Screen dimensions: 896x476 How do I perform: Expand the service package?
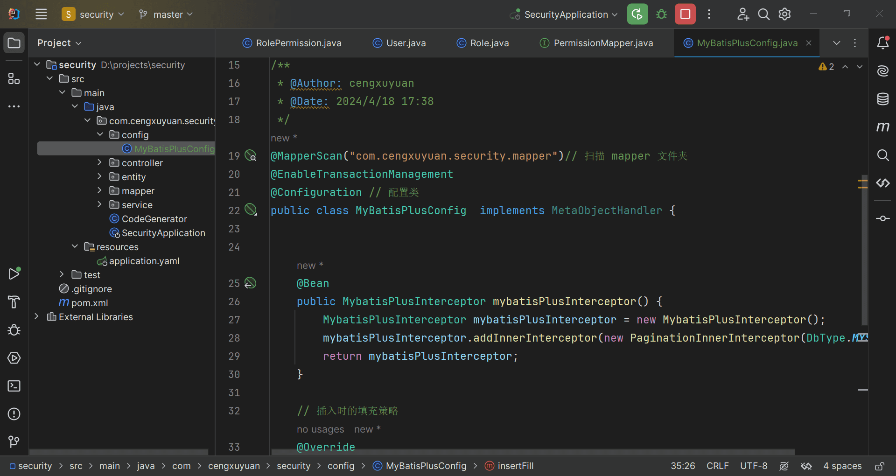(x=99, y=204)
